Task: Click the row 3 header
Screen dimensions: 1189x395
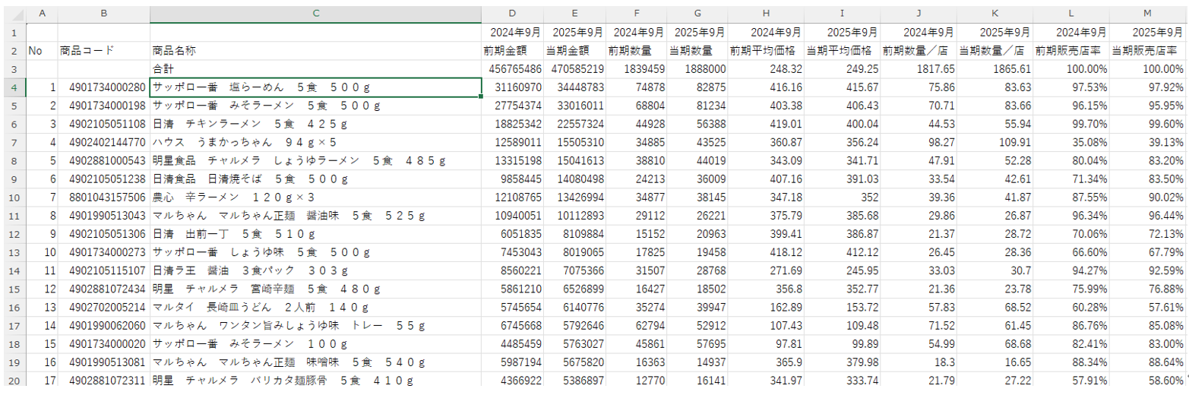Action: pyautogui.click(x=13, y=69)
